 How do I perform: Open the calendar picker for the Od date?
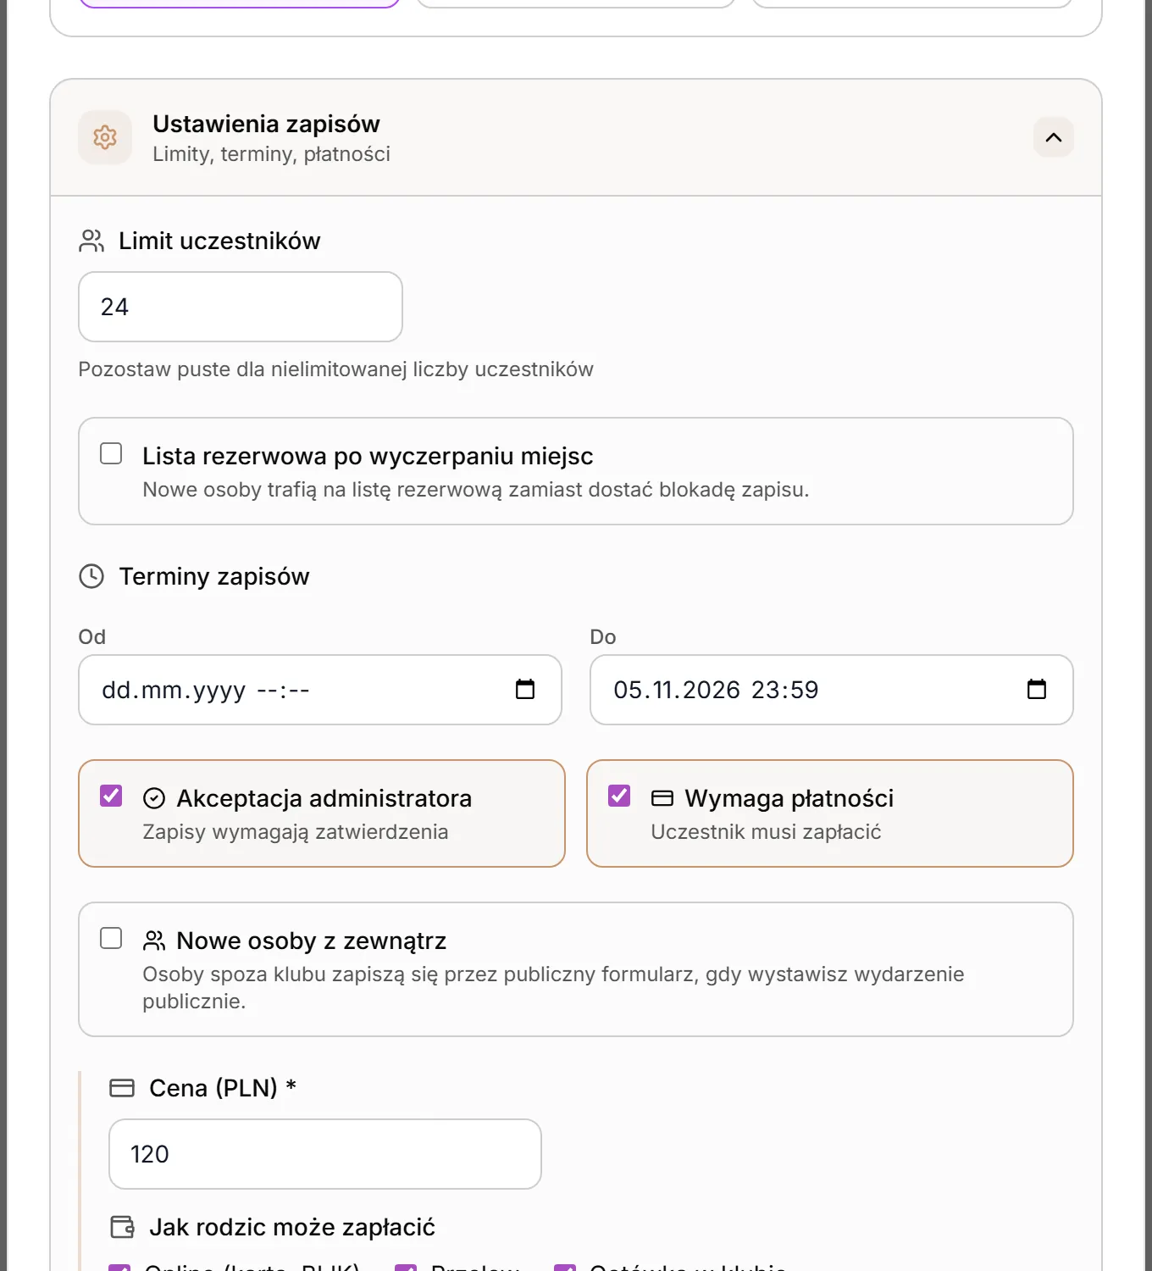coord(525,689)
